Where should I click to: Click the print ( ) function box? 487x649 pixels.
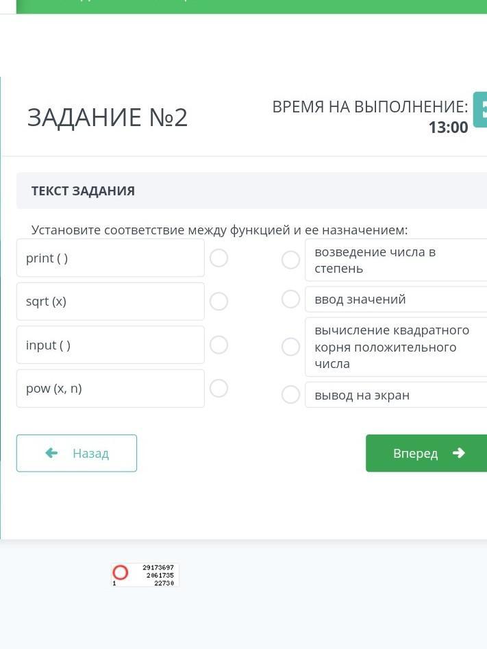(110, 258)
